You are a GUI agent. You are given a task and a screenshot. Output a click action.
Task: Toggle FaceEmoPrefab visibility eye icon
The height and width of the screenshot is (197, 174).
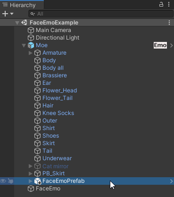(x=3, y=181)
